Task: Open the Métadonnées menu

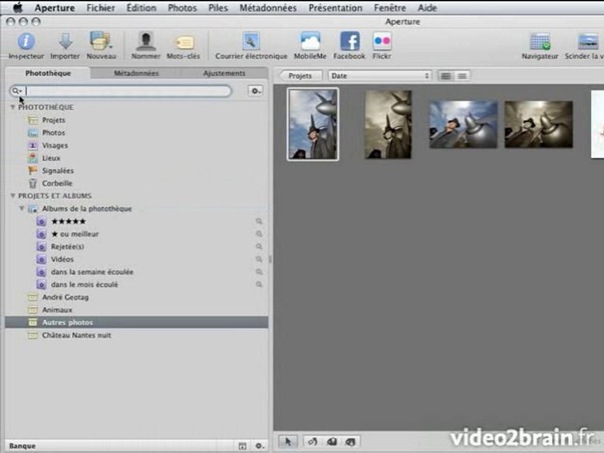Action: tap(268, 8)
